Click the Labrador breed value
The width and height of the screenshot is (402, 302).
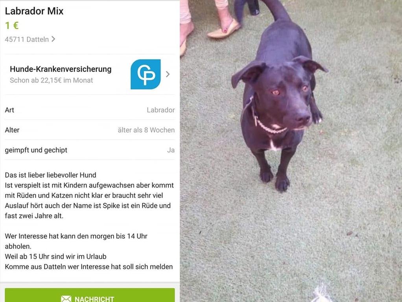click(x=161, y=110)
